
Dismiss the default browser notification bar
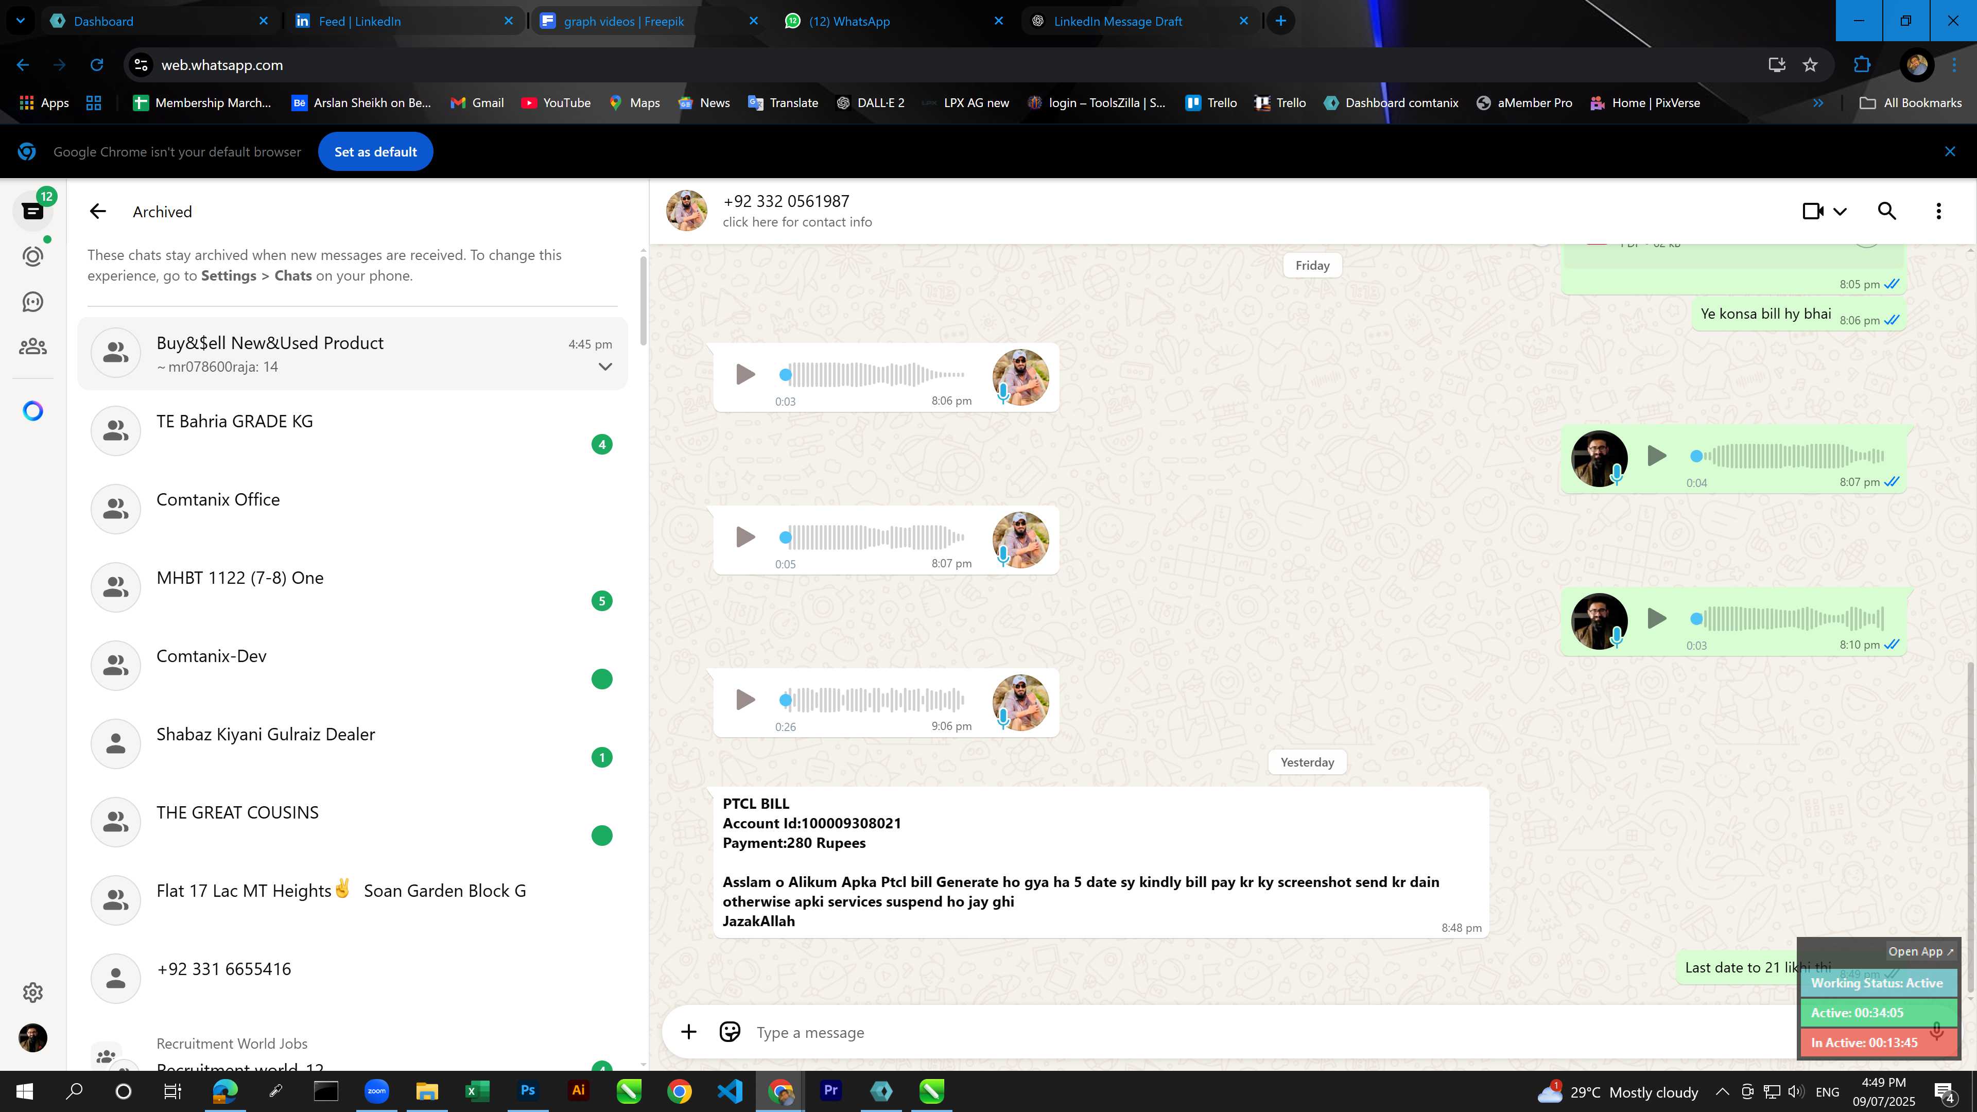point(1950,152)
